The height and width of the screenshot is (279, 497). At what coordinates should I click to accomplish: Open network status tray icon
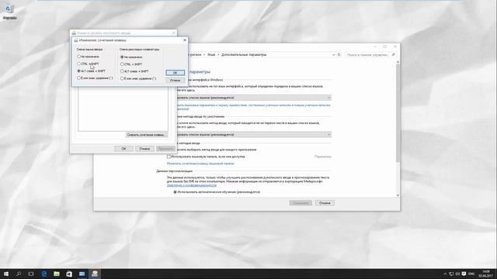pos(451,274)
